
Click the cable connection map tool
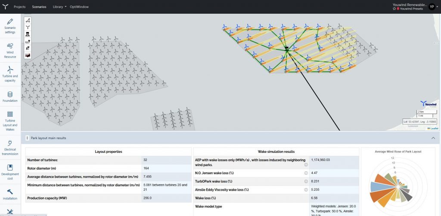(28, 41)
